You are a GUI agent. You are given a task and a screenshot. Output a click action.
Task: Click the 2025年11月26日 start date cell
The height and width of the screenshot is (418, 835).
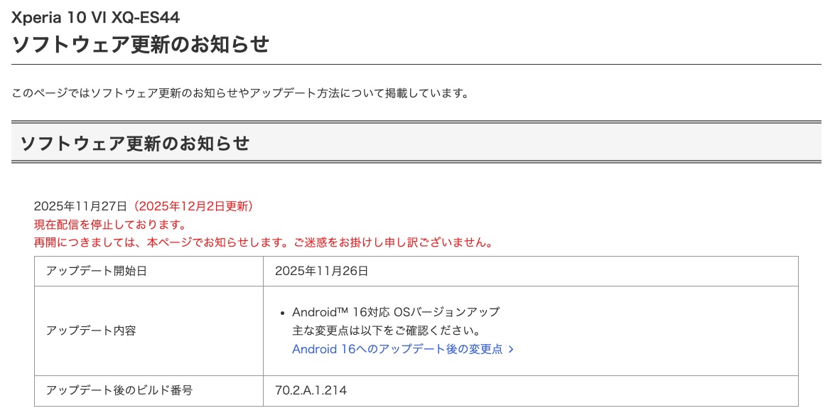coord(321,271)
